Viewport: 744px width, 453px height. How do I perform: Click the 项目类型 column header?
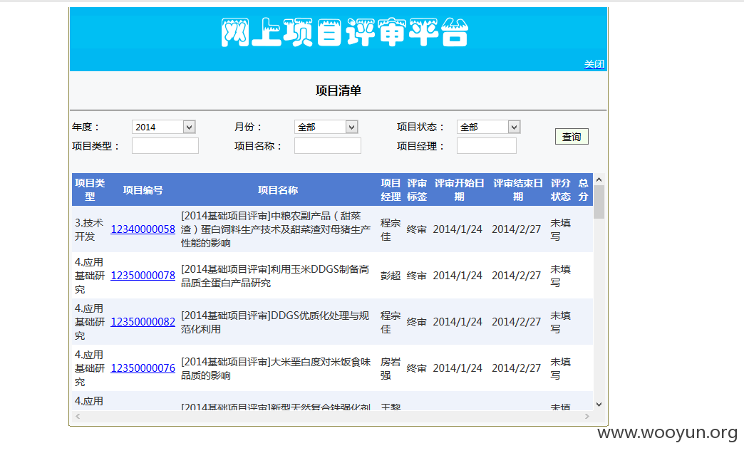pyautogui.click(x=90, y=189)
